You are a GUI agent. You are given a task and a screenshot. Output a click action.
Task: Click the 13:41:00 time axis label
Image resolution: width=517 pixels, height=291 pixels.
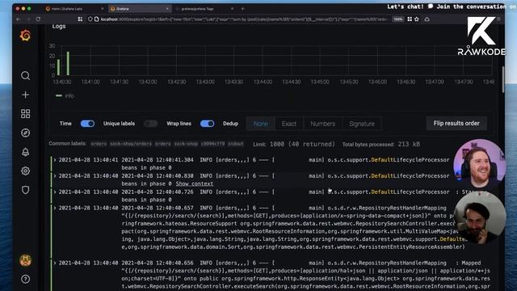[90, 82]
